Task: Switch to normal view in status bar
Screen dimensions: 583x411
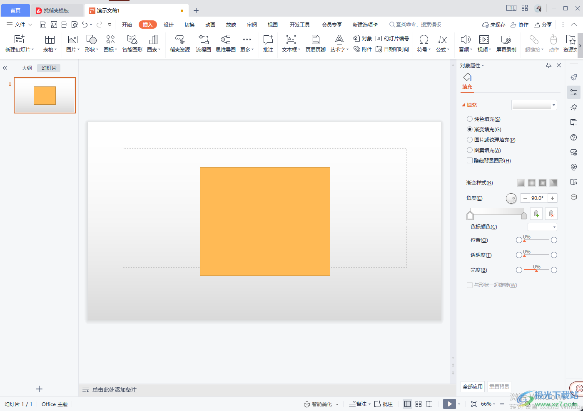Action: [408, 404]
